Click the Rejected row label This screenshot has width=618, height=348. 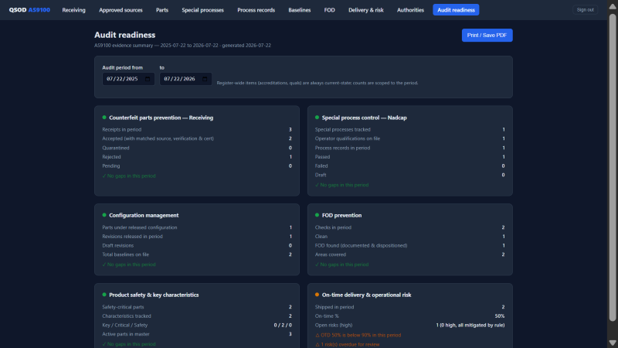111,157
